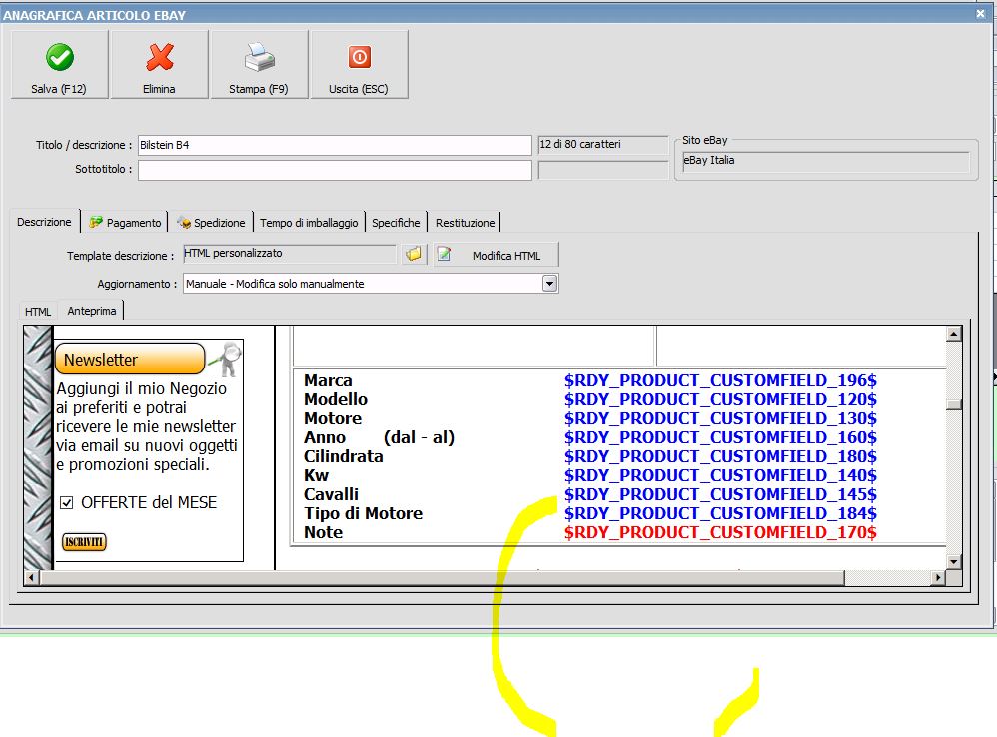This screenshot has width=997, height=737.
Task: Click the Marca label in preview
Action: click(328, 380)
